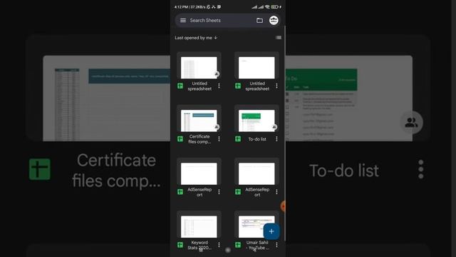
Task: Click Sheets icon beside Umair Sahil YouTube
Action: [x=238, y=245]
